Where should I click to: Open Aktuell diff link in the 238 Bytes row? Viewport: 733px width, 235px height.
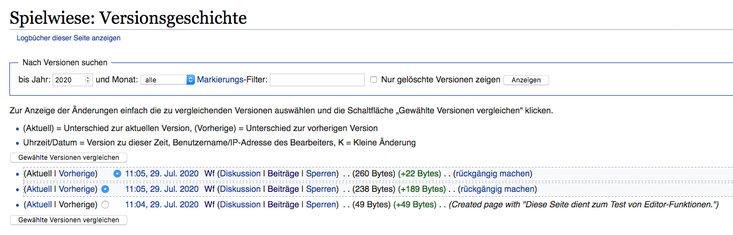click(39, 189)
